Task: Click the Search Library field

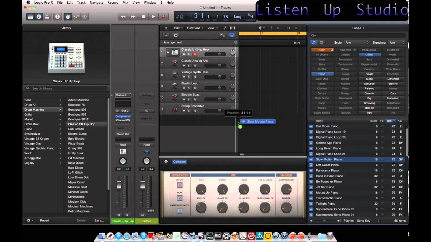Action: tap(66, 88)
